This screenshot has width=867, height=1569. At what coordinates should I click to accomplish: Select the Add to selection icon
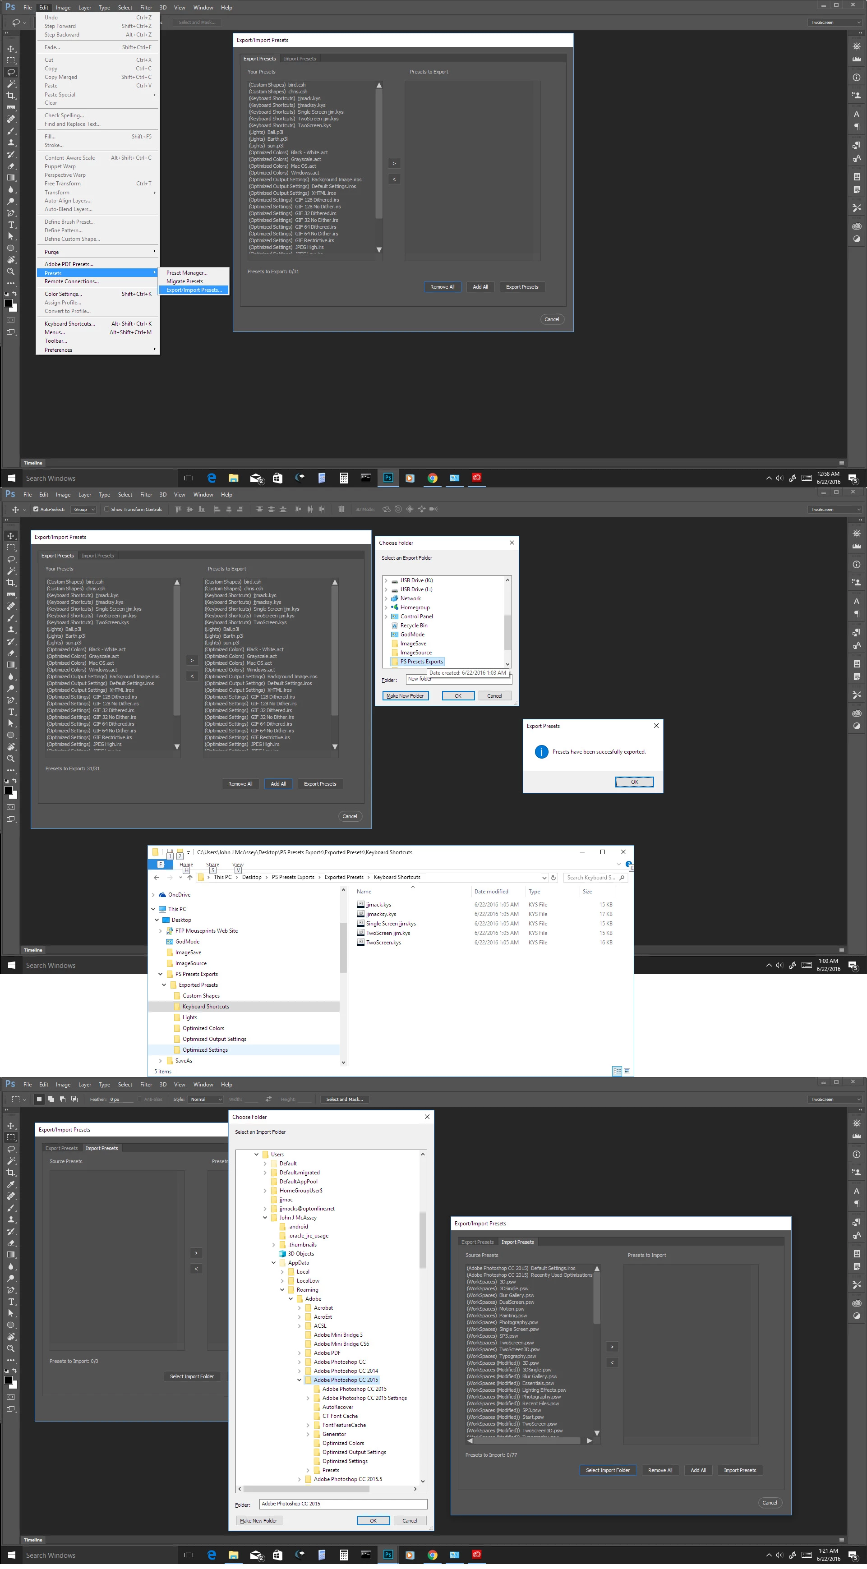pos(51,1100)
